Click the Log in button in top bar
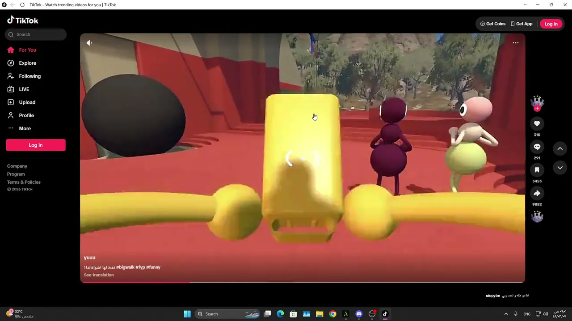 pos(551,24)
